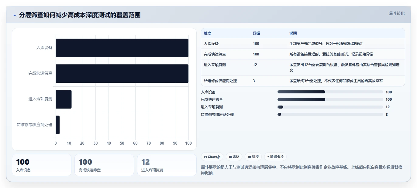This screenshot has width=417, height=188.
Task: Click the 进入专项复测 bar in the chart
Action: click(64, 99)
